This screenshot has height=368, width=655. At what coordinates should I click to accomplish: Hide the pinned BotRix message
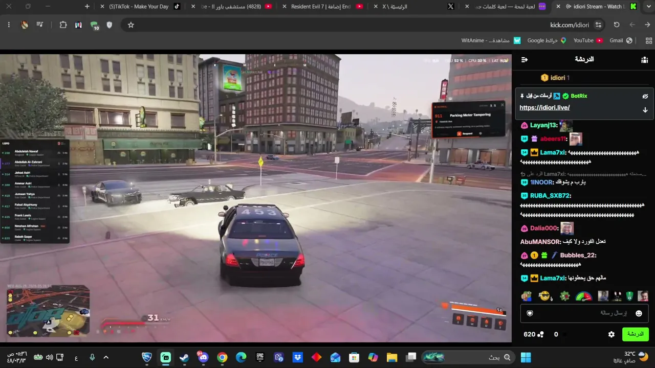[x=645, y=96]
